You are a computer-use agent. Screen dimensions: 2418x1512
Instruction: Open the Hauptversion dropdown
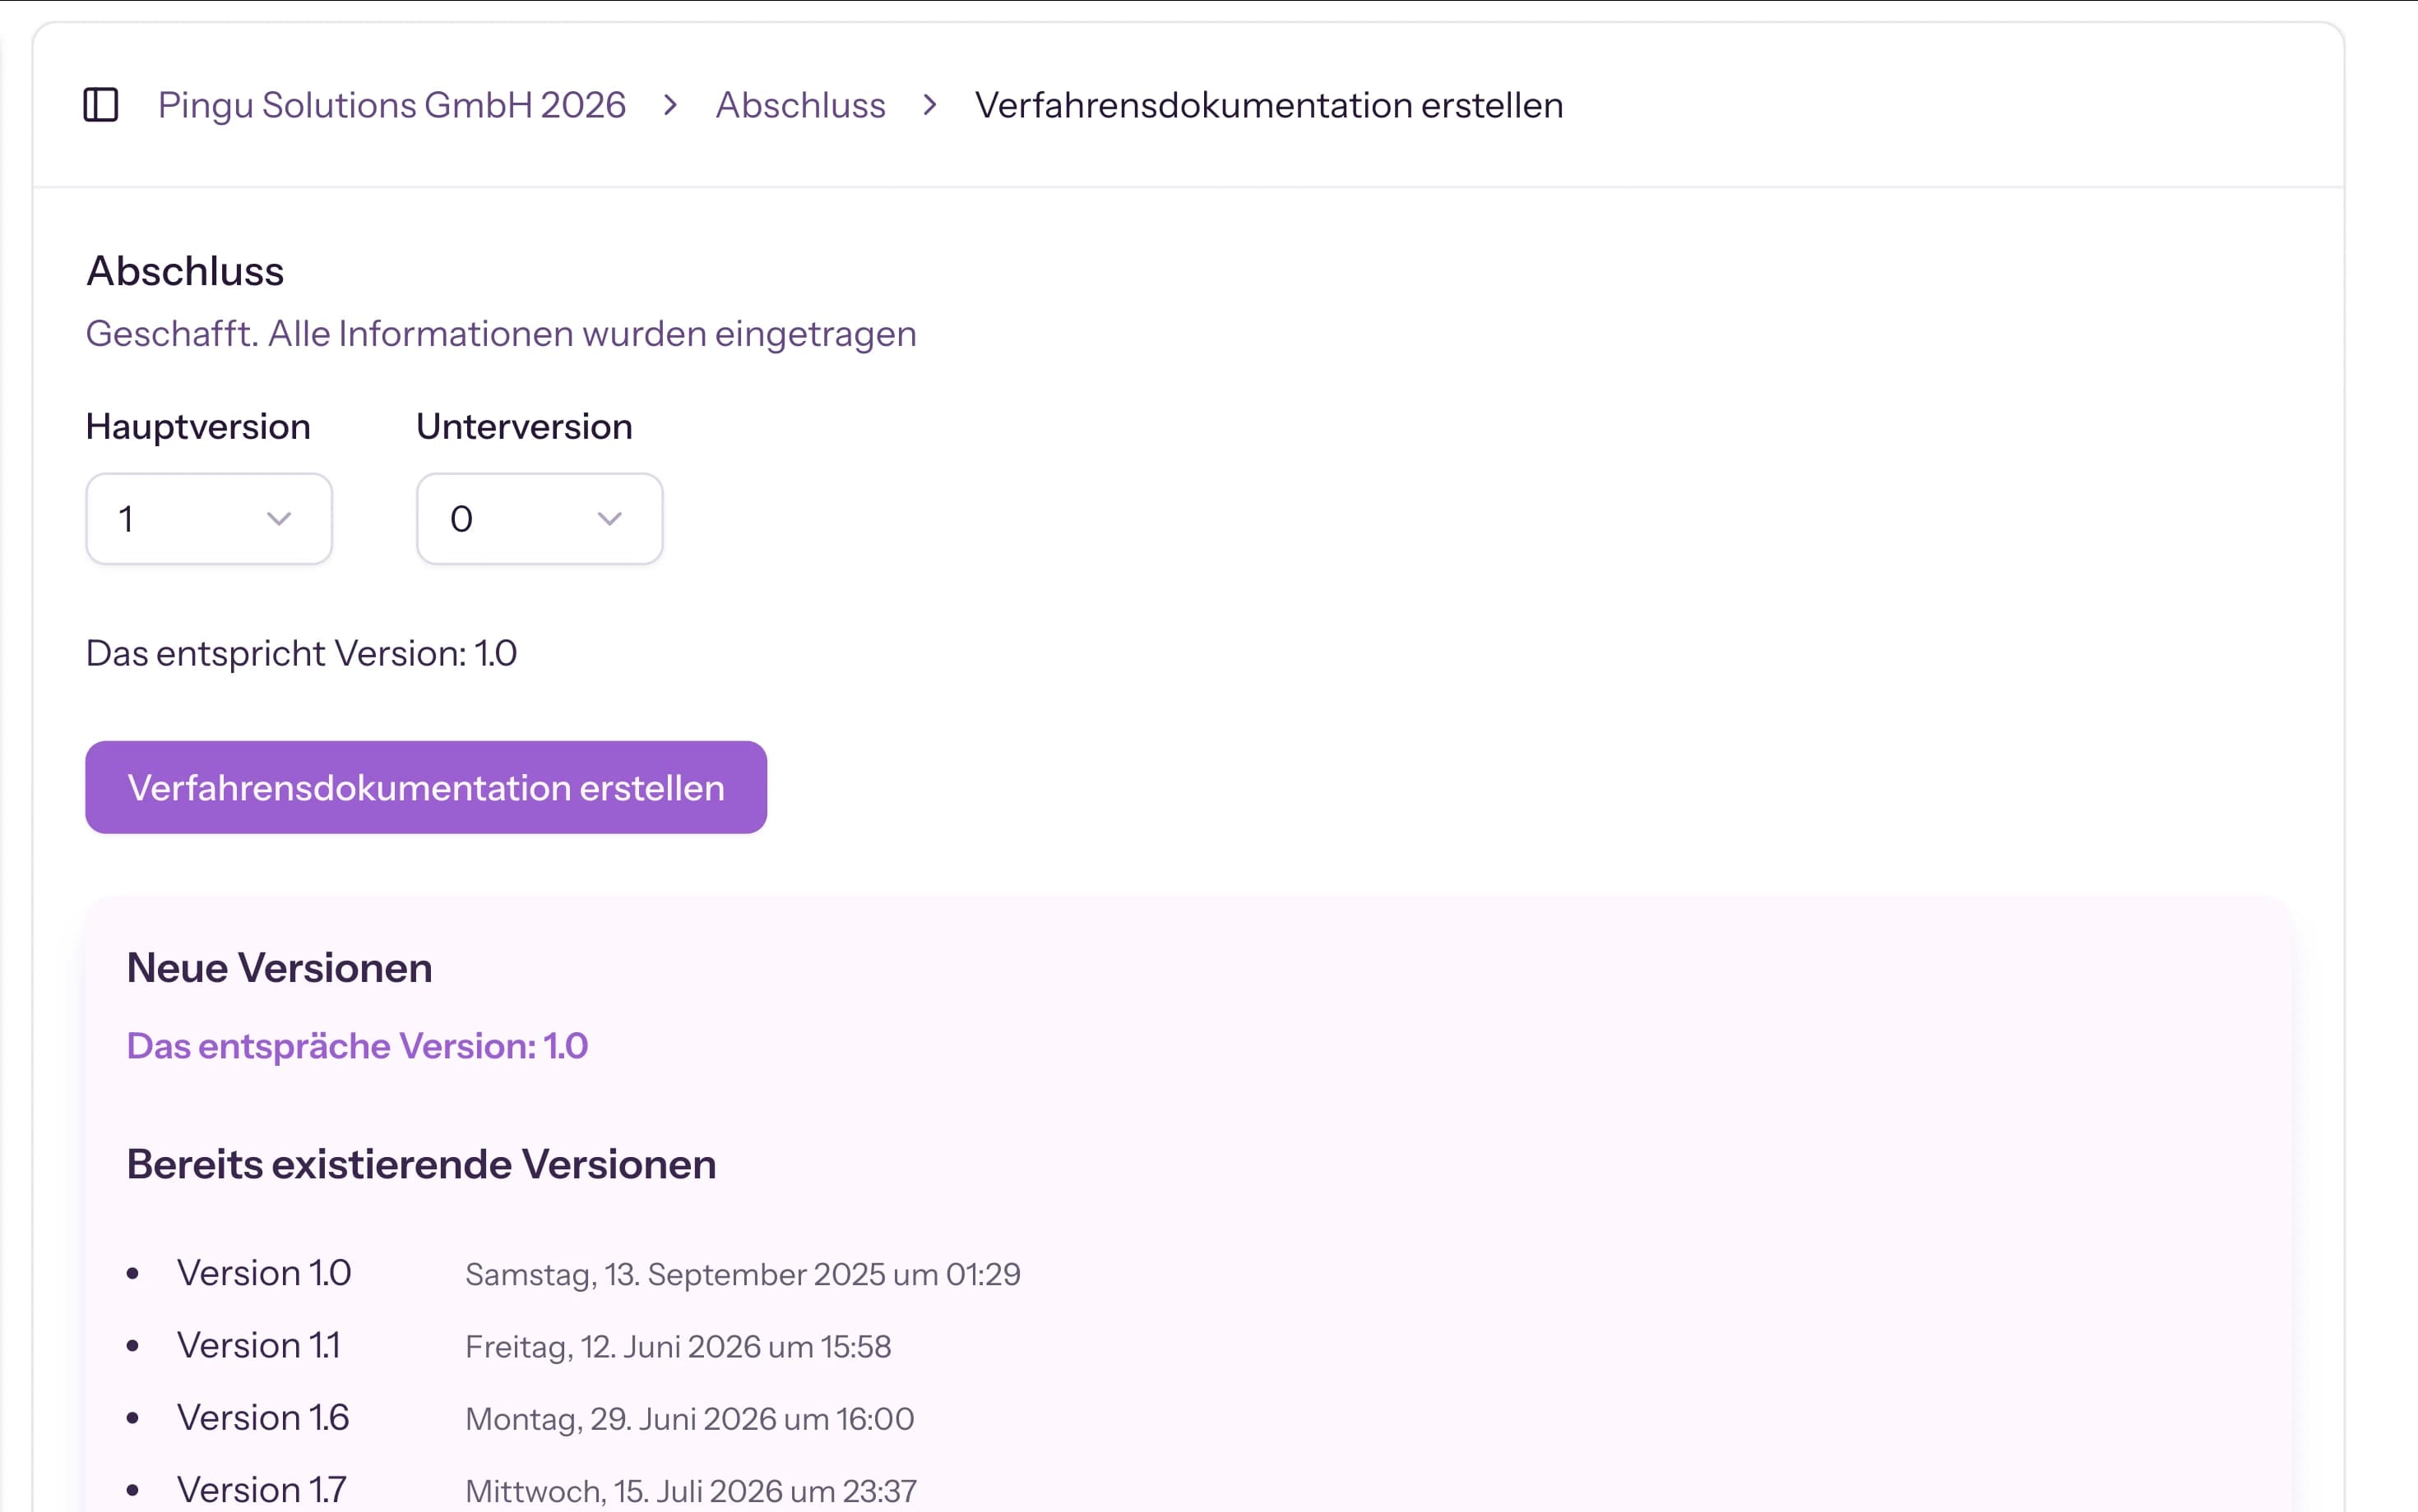click(208, 518)
